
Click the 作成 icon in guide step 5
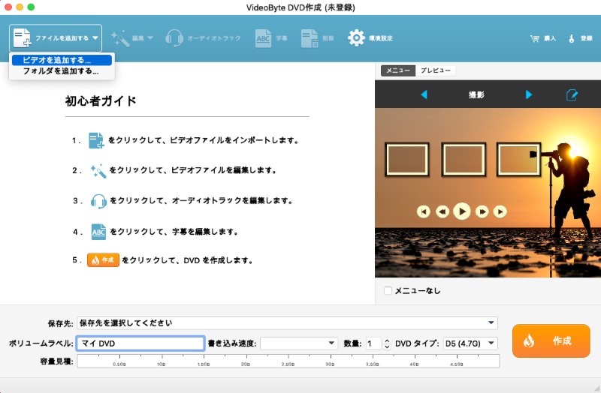tap(103, 259)
